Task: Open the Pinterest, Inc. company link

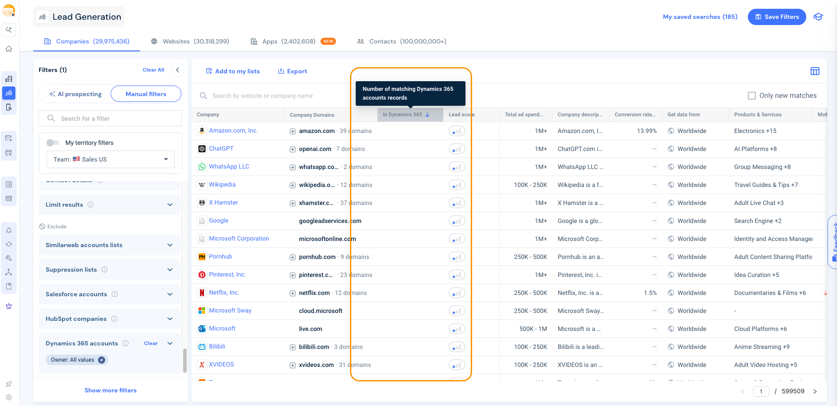Action: (227, 274)
